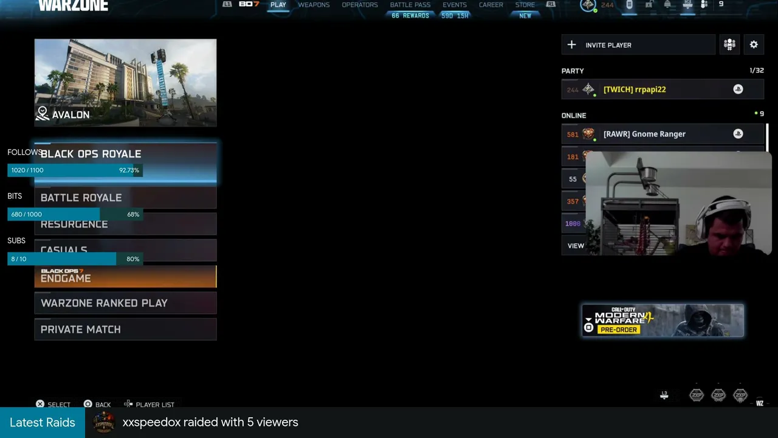Click the Latest Raids label

click(43, 422)
